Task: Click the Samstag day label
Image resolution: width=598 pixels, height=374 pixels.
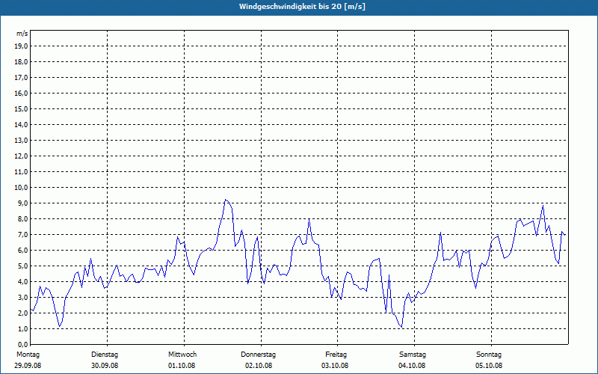Action: (x=413, y=355)
